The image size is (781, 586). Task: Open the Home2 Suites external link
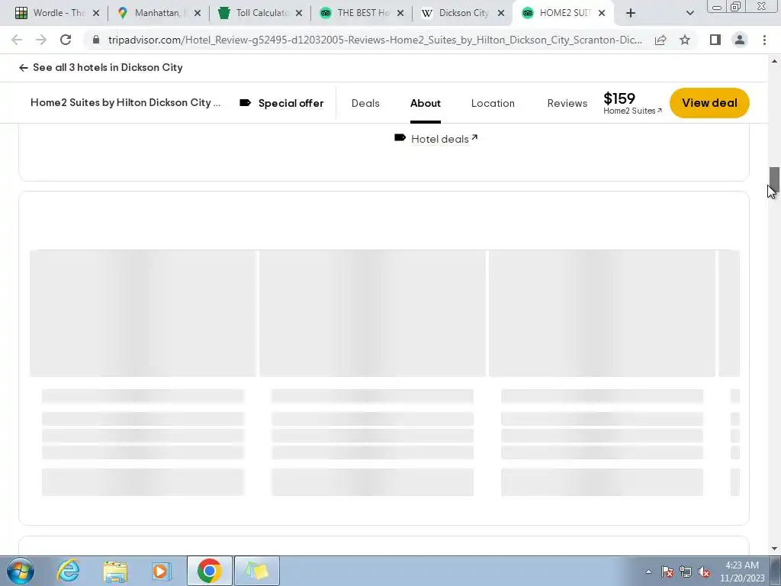[632, 111]
